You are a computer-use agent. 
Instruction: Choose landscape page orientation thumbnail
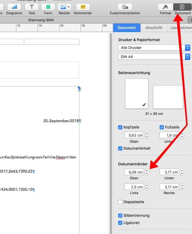tap(168, 97)
